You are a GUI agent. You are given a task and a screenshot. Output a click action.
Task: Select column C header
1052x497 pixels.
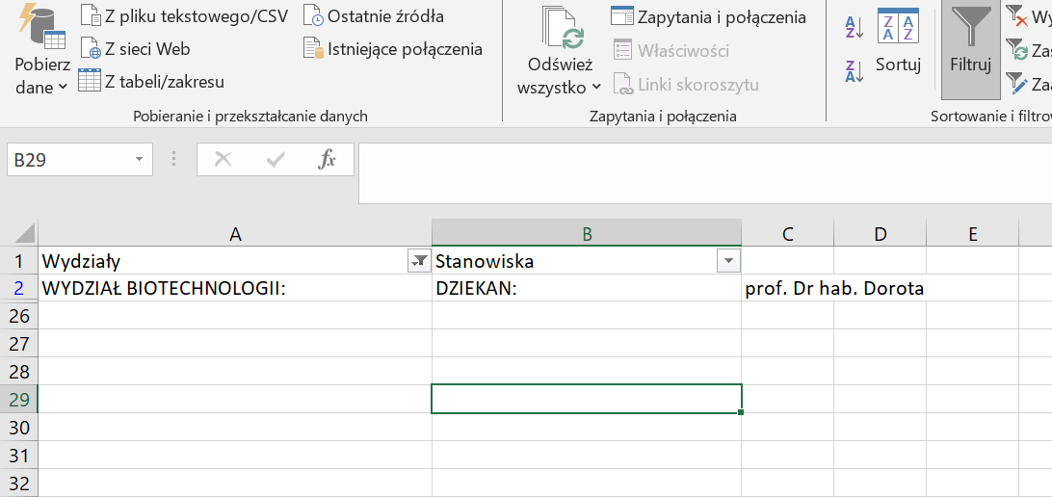(x=788, y=233)
